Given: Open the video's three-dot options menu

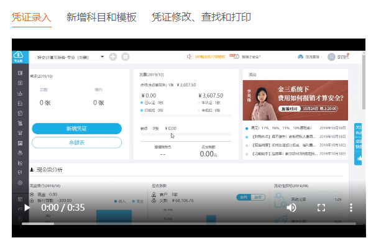Looking at the screenshot, I should (x=351, y=208).
